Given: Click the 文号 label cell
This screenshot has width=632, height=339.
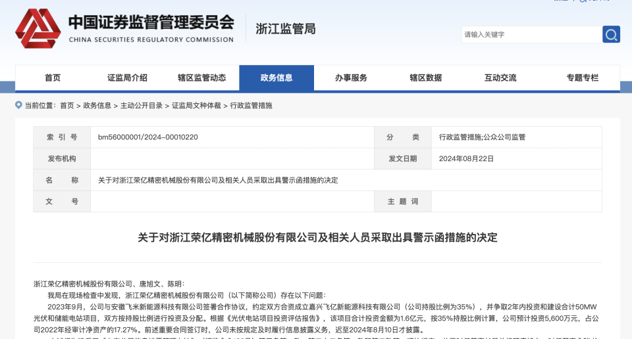Looking at the screenshot, I should 62,202.
